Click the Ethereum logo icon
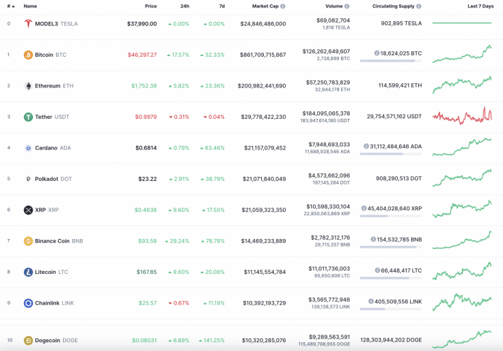The width and height of the screenshot is (503, 351). point(28,86)
